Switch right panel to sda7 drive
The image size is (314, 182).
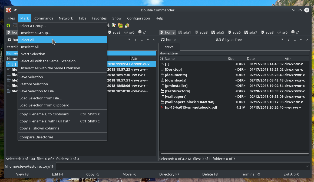[x=251, y=32]
